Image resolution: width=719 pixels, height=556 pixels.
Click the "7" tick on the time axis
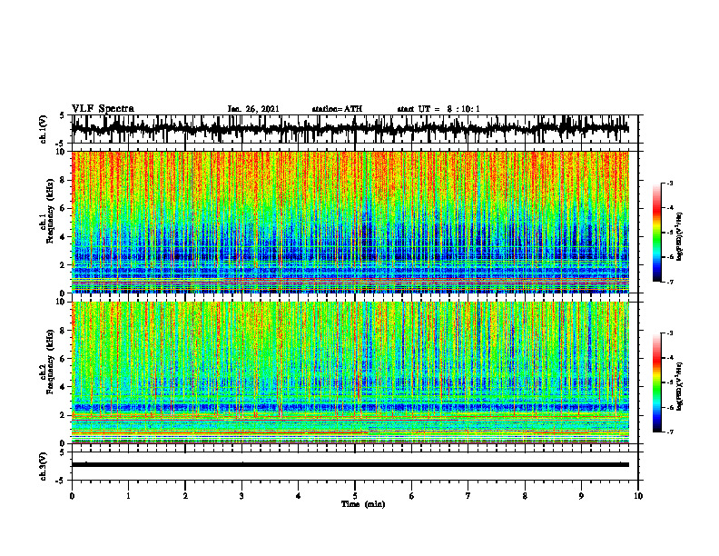(468, 496)
